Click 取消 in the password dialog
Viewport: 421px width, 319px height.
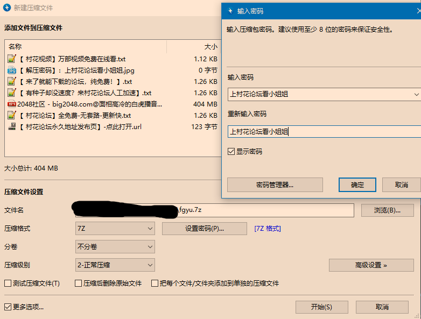tap(402, 185)
